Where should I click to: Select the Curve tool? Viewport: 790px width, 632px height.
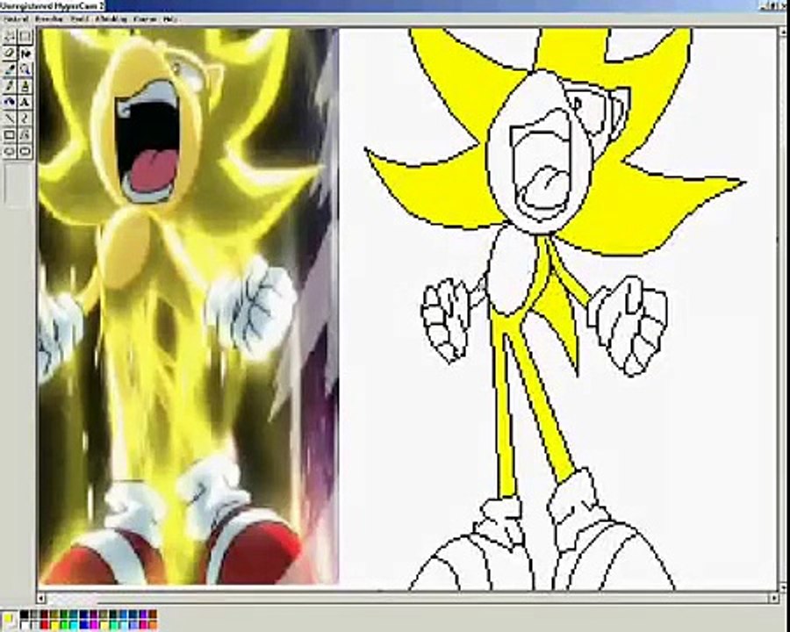coord(25,118)
